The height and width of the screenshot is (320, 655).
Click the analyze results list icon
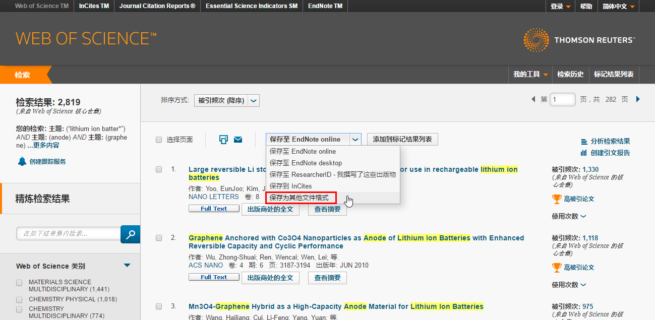click(x=584, y=142)
